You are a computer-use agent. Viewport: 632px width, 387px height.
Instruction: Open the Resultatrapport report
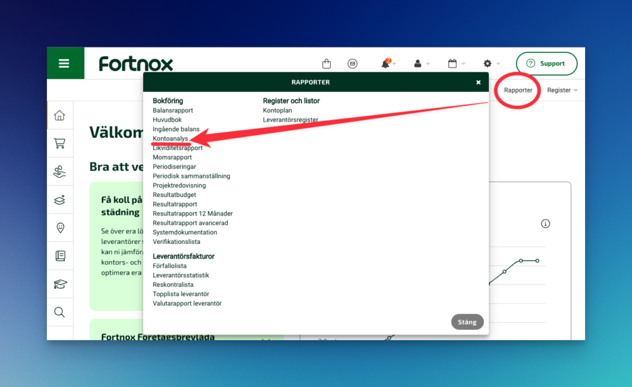[x=175, y=204]
